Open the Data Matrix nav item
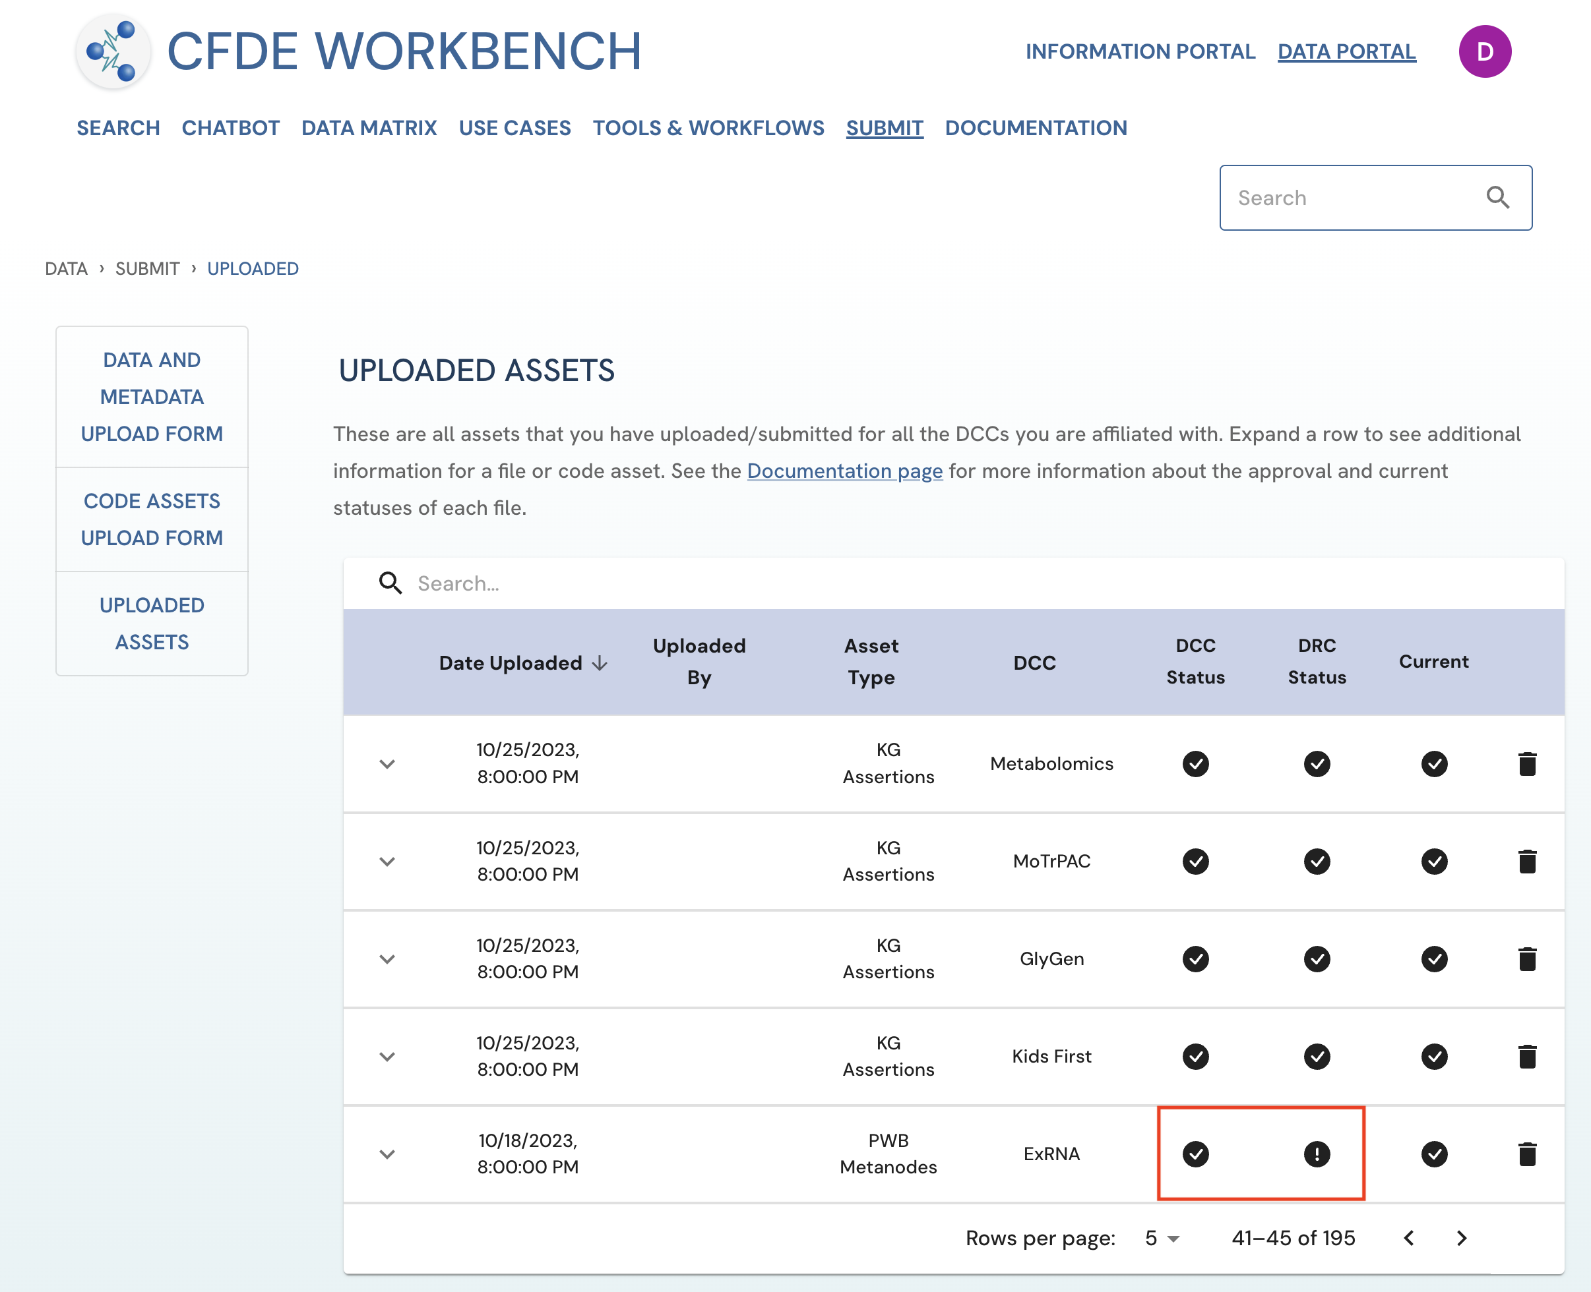The width and height of the screenshot is (1591, 1292). pyautogui.click(x=369, y=128)
